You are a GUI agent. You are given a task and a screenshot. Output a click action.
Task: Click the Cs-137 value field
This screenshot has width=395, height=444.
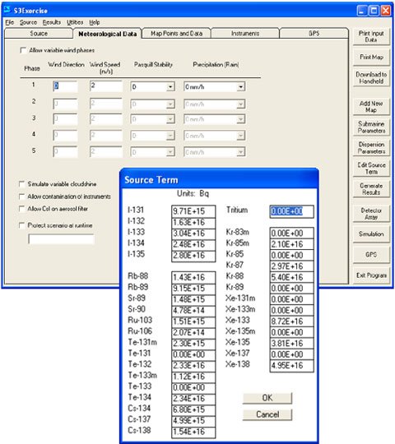pos(193,420)
